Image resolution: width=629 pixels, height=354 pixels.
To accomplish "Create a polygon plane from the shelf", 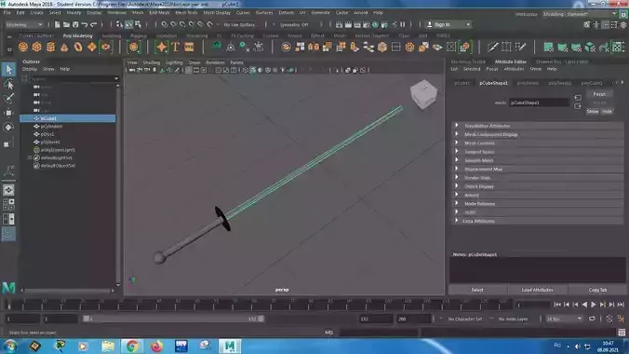I will (x=92, y=47).
